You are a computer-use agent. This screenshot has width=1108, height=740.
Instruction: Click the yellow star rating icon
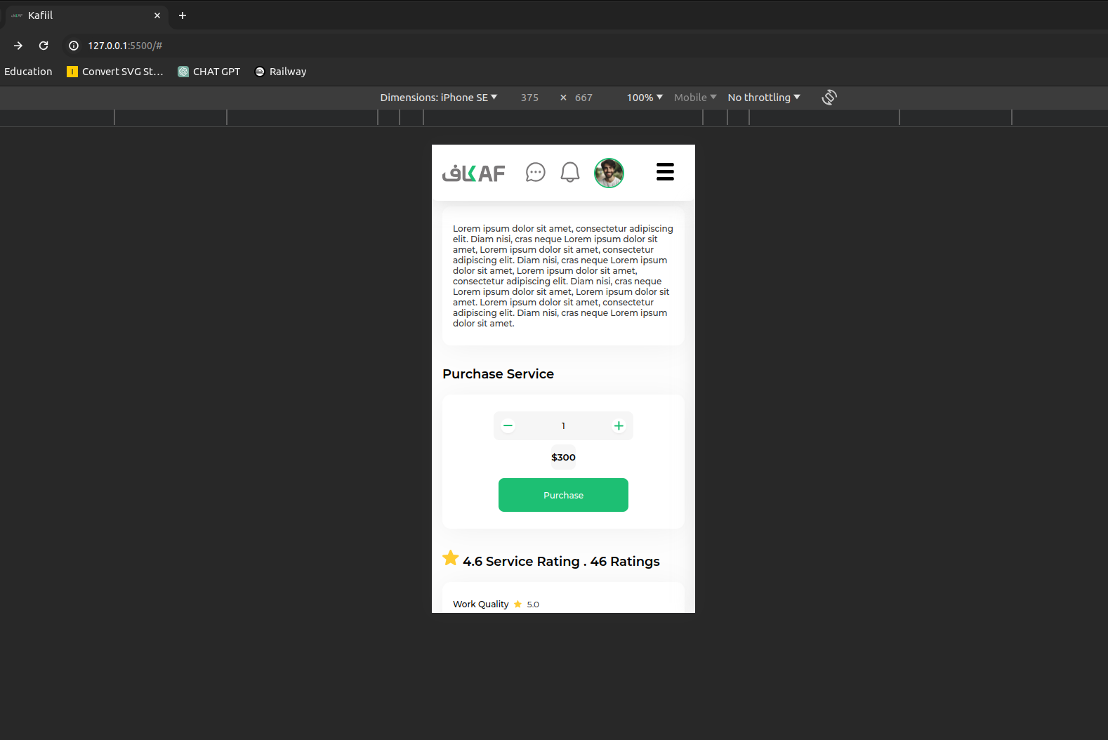pos(451,558)
